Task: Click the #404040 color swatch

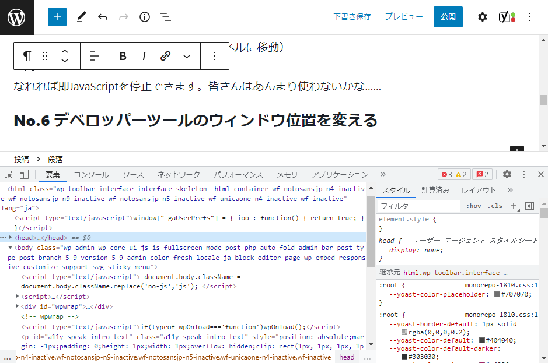Action: click(x=481, y=340)
